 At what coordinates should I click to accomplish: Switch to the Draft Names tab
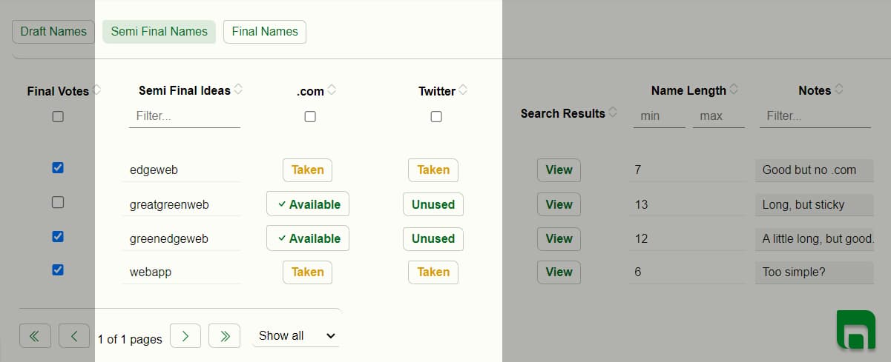(x=53, y=32)
